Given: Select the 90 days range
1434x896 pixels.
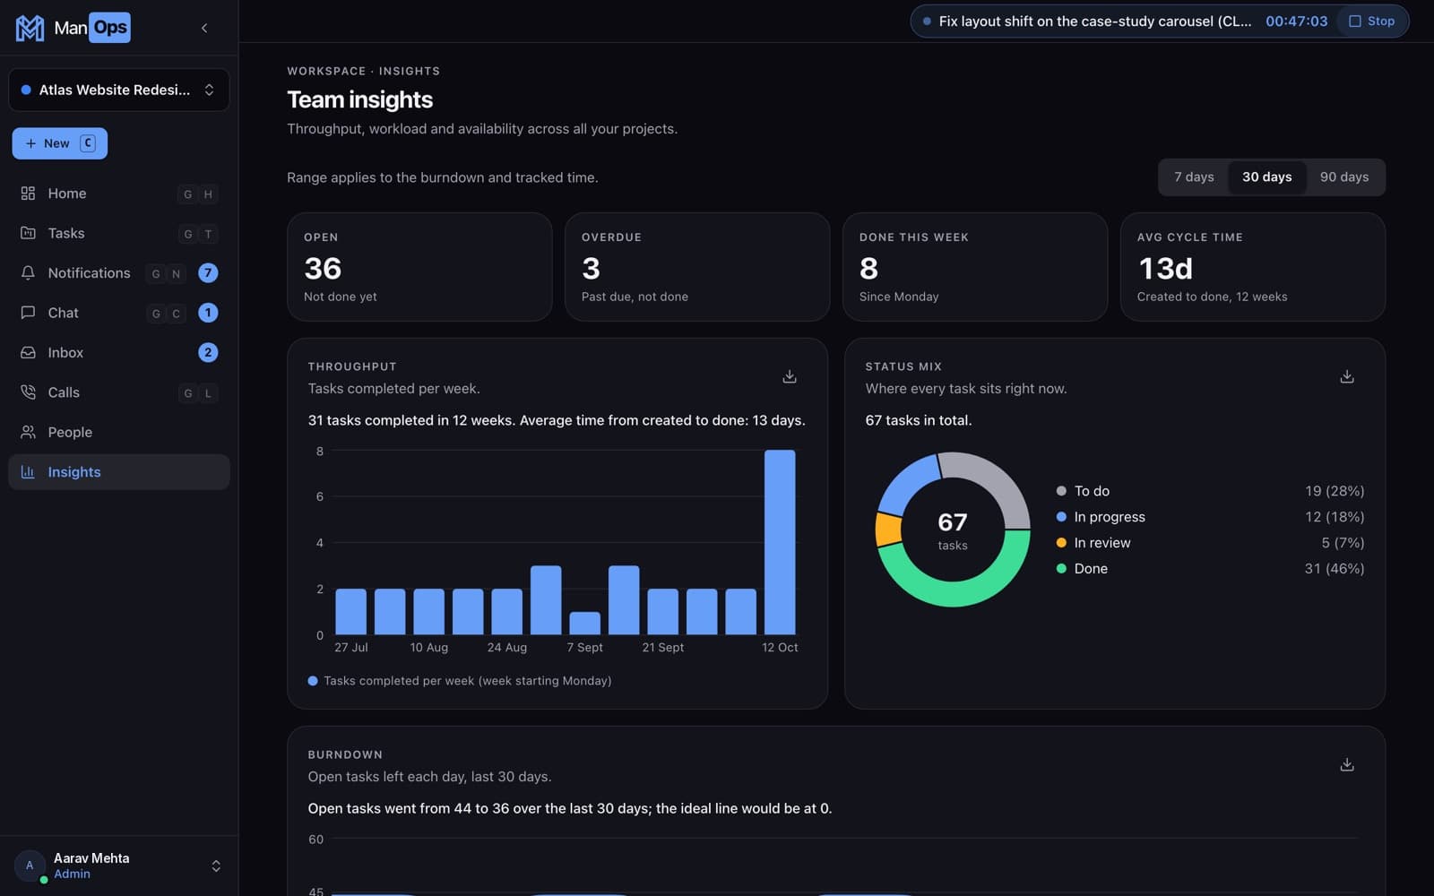Looking at the screenshot, I should tap(1343, 177).
